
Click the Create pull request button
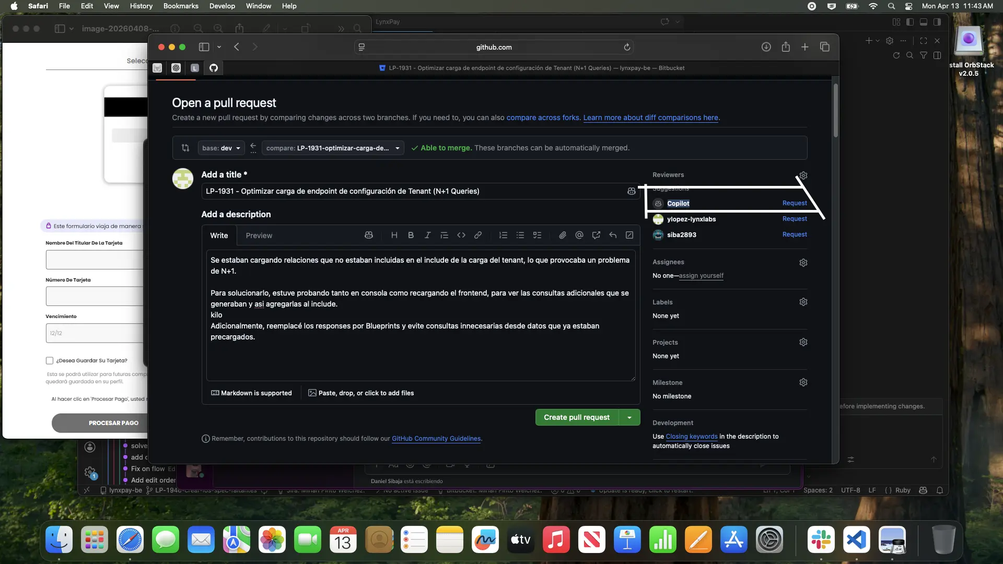577,418
